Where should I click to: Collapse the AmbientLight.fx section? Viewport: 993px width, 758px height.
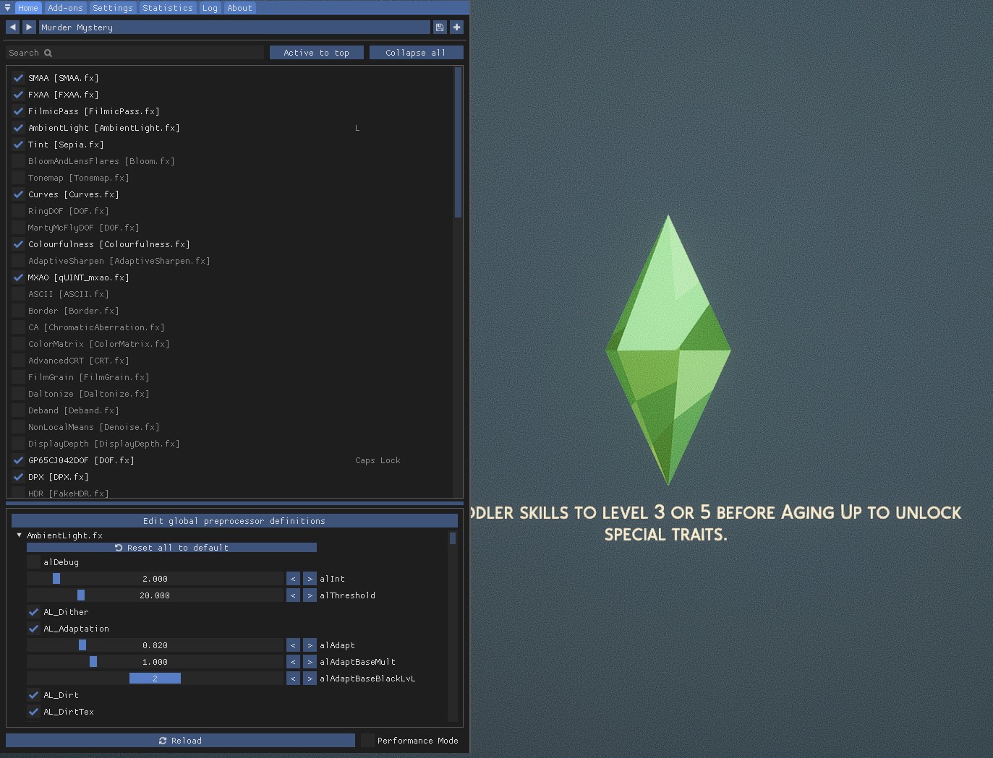point(19,535)
